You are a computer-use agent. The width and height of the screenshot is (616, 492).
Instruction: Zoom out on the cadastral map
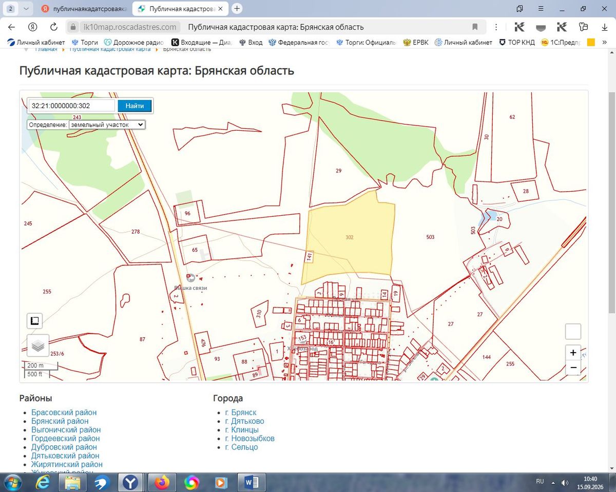click(x=573, y=367)
